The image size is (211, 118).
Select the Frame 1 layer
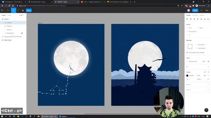click(13, 19)
